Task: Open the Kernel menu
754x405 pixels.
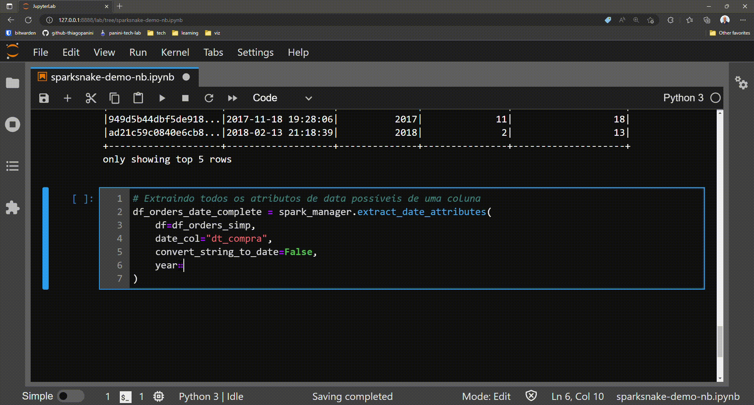Action: [175, 52]
